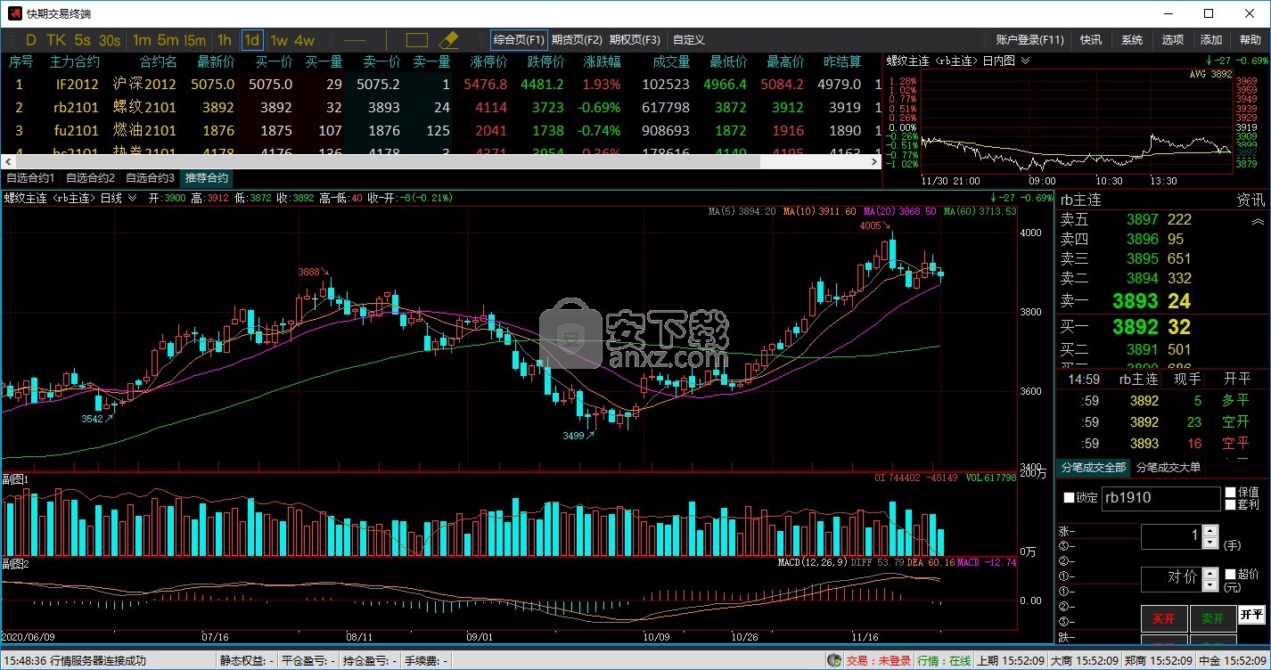Open the 快讯 menu
The height and width of the screenshot is (670, 1271).
point(1091,40)
